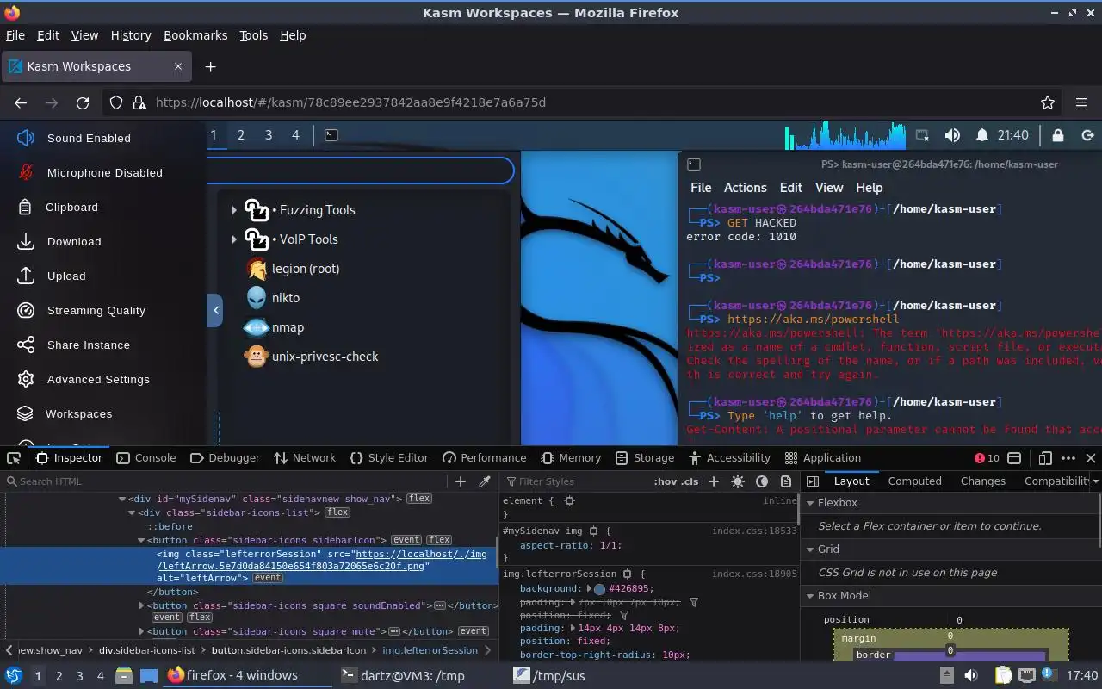Open Firefox History menu
Screen dimensions: 1102x689
(x=131, y=35)
